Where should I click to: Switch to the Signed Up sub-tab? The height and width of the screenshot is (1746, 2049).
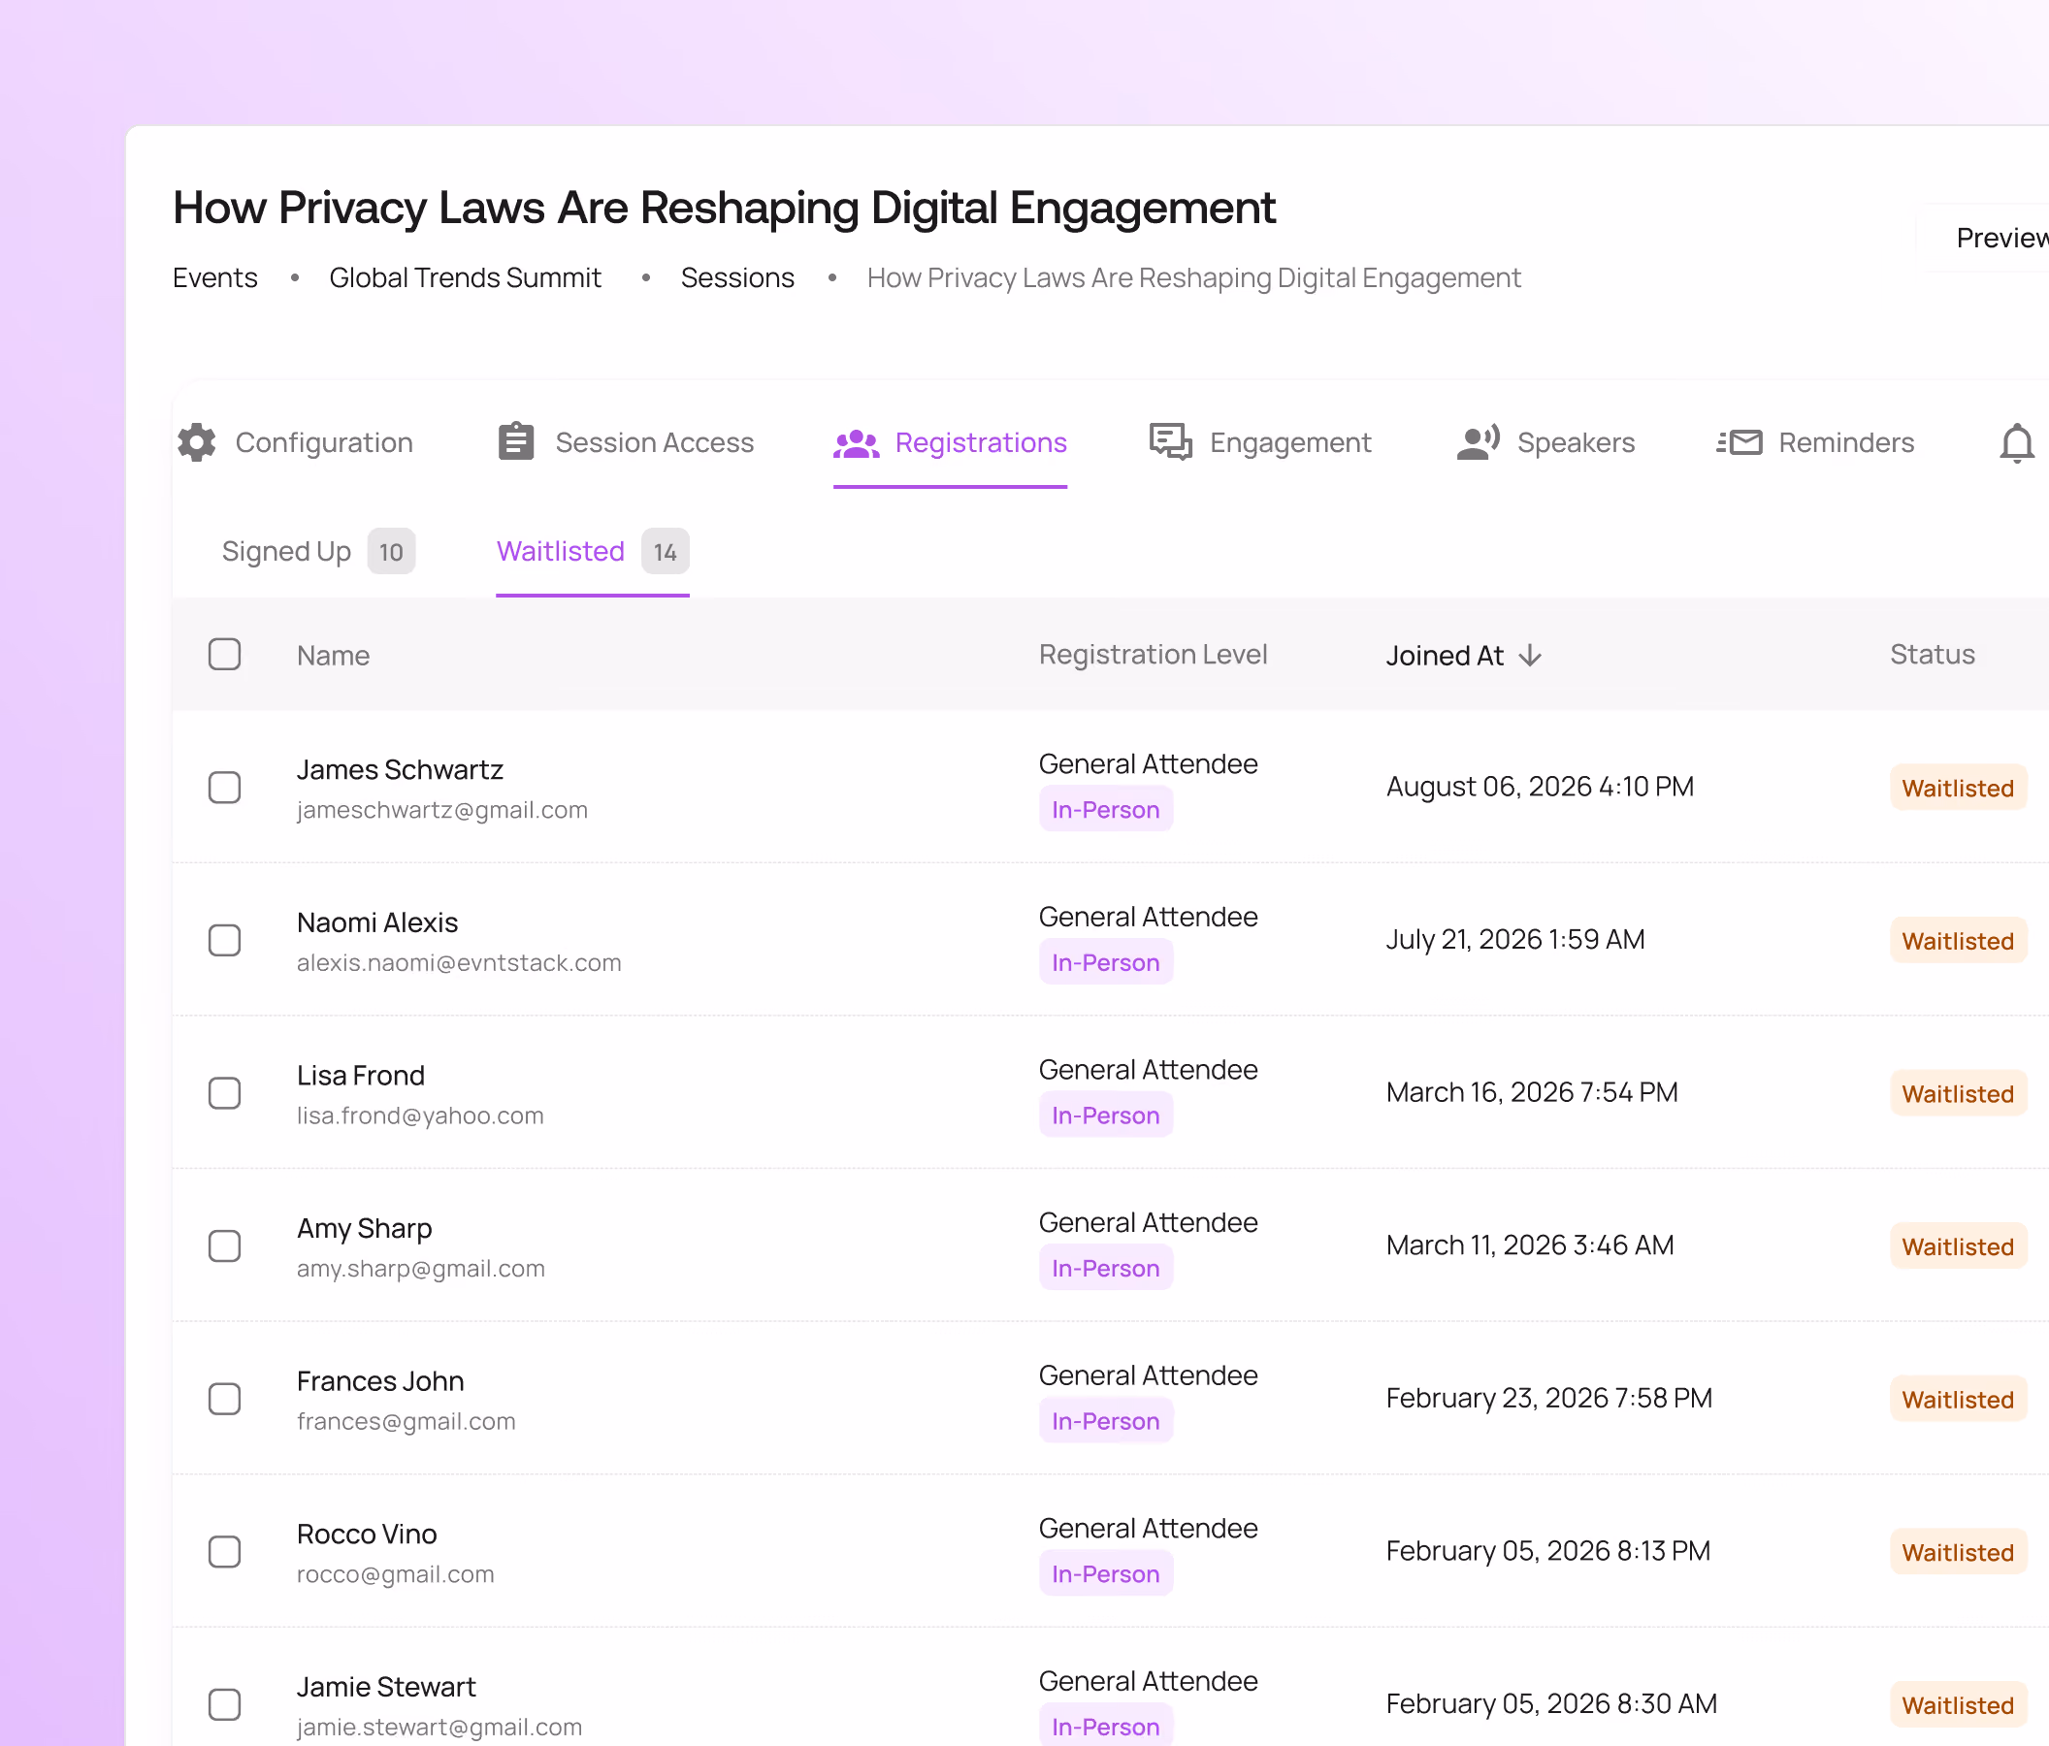(318, 551)
